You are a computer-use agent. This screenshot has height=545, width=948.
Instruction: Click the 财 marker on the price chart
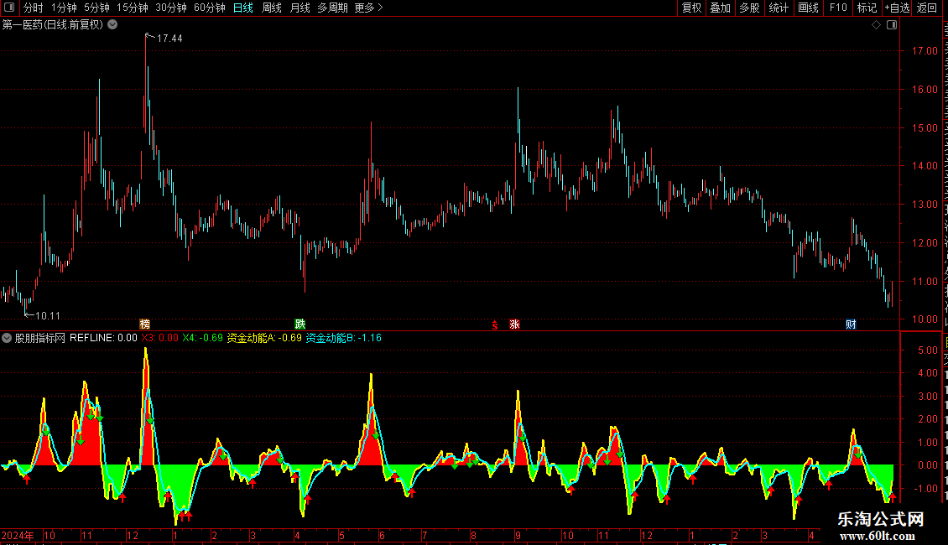(x=851, y=324)
